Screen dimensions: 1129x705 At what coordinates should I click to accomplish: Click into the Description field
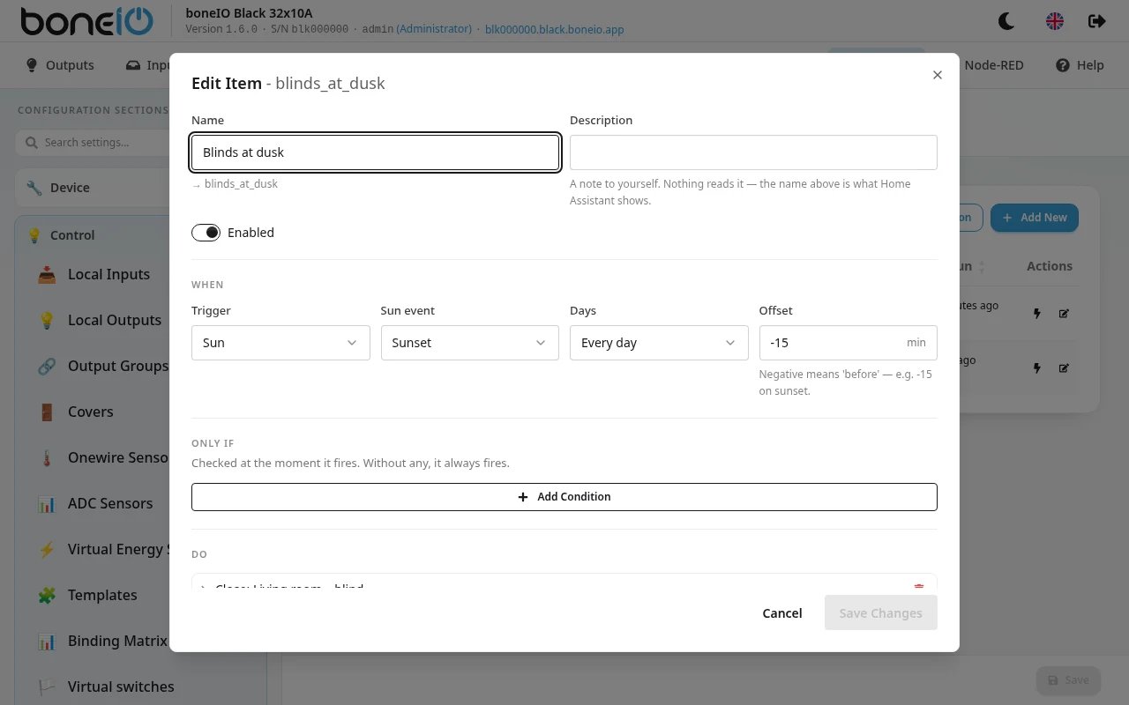[x=753, y=152]
